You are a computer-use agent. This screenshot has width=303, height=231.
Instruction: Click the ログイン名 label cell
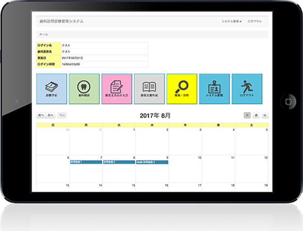[49, 45]
